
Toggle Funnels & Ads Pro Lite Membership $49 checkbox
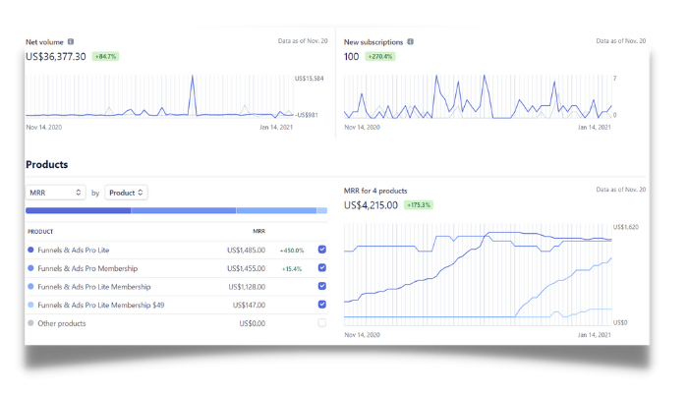pyautogui.click(x=322, y=305)
